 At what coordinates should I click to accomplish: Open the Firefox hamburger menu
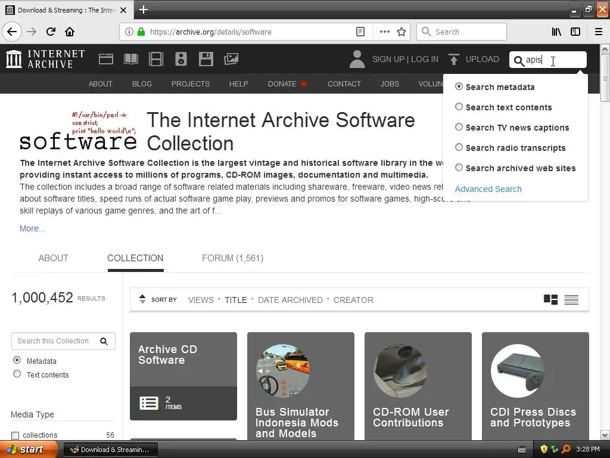[599, 32]
